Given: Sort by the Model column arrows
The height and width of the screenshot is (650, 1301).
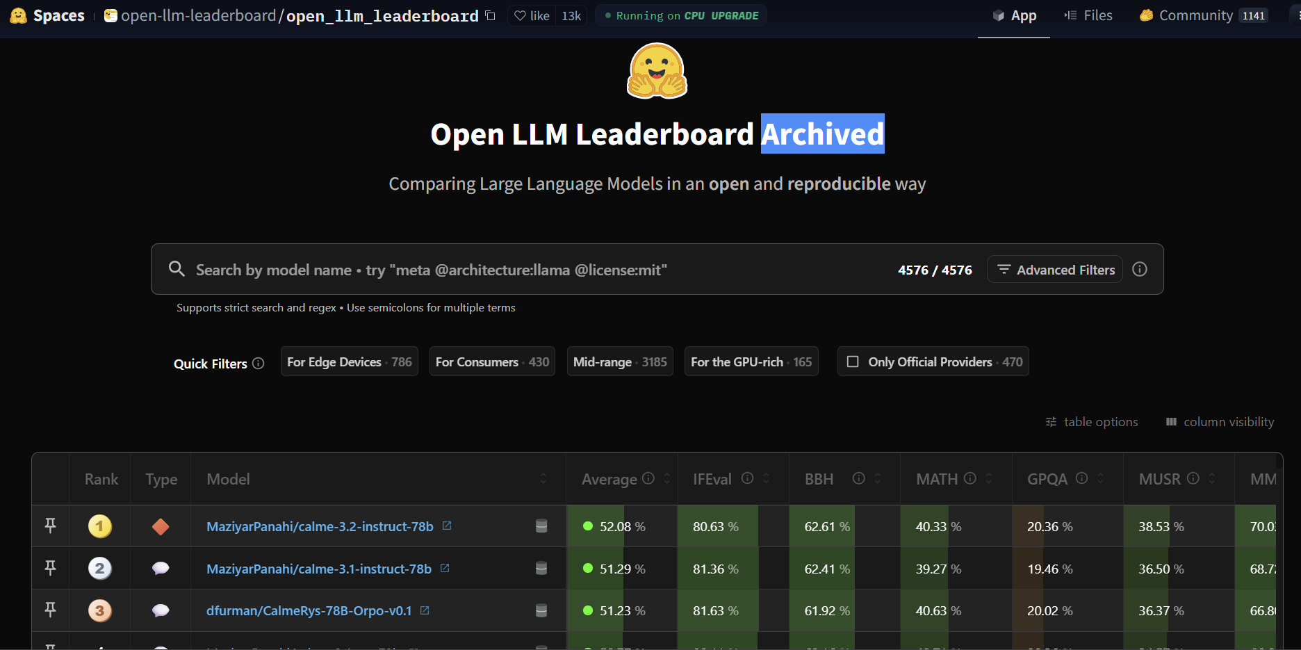Looking at the screenshot, I should [x=543, y=478].
